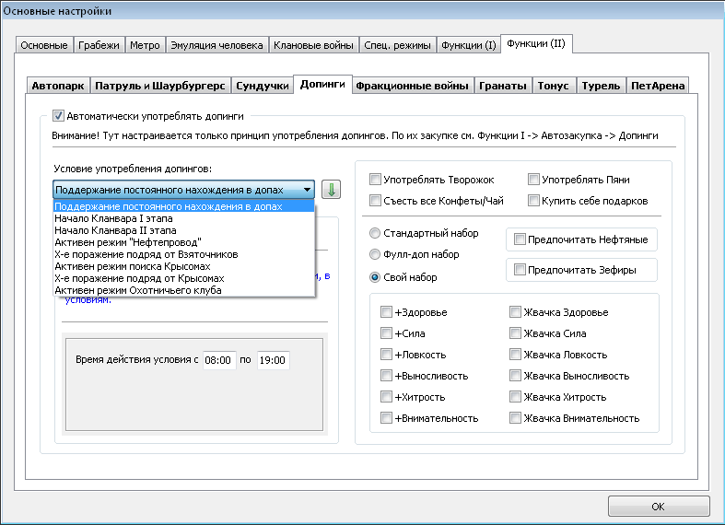Check "Съесть все Конфеты/Чай"
Image resolution: width=725 pixels, height=525 pixels.
[x=376, y=201]
